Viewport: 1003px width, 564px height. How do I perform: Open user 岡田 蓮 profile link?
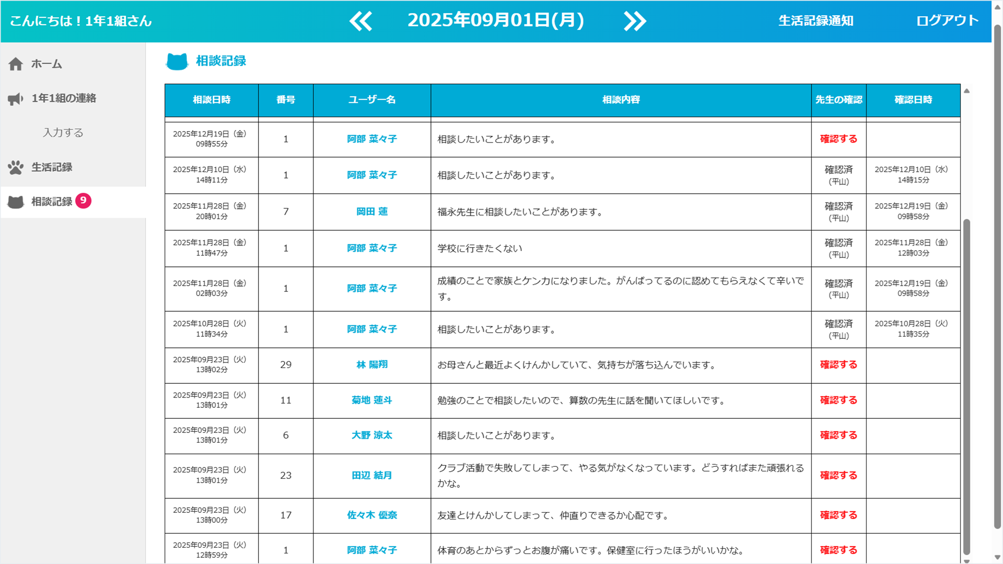[x=371, y=211]
